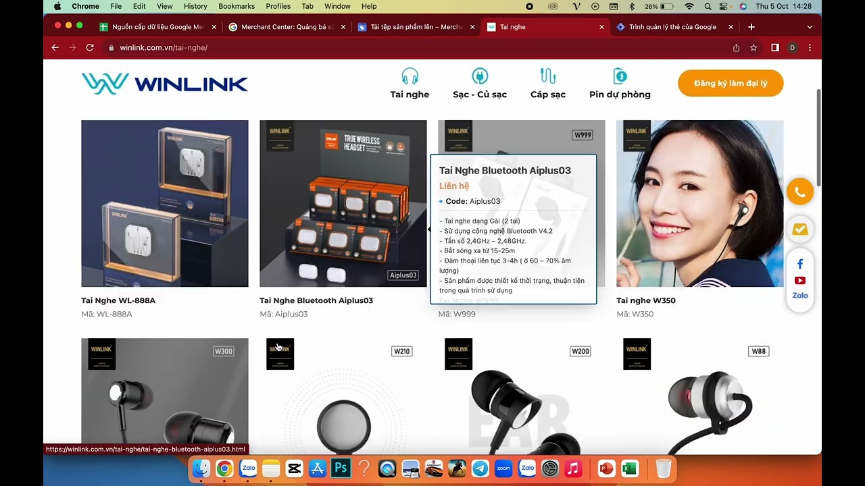Click the W88 earphone product image
This screenshot has height=486, width=865.
[x=700, y=396]
